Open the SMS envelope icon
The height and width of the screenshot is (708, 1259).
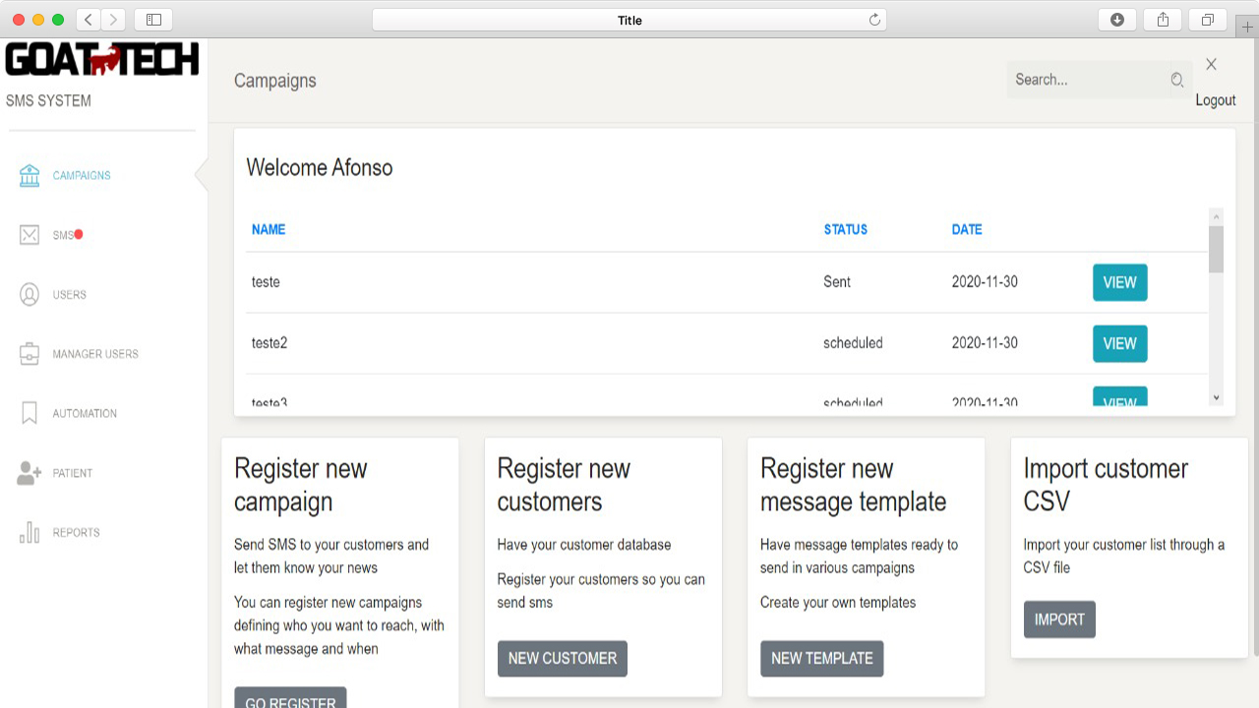(30, 235)
